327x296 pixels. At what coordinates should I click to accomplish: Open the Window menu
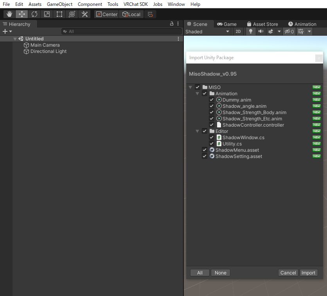coord(176,4)
